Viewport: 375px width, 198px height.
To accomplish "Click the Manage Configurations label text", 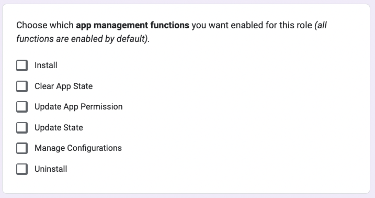I will click(x=78, y=148).
